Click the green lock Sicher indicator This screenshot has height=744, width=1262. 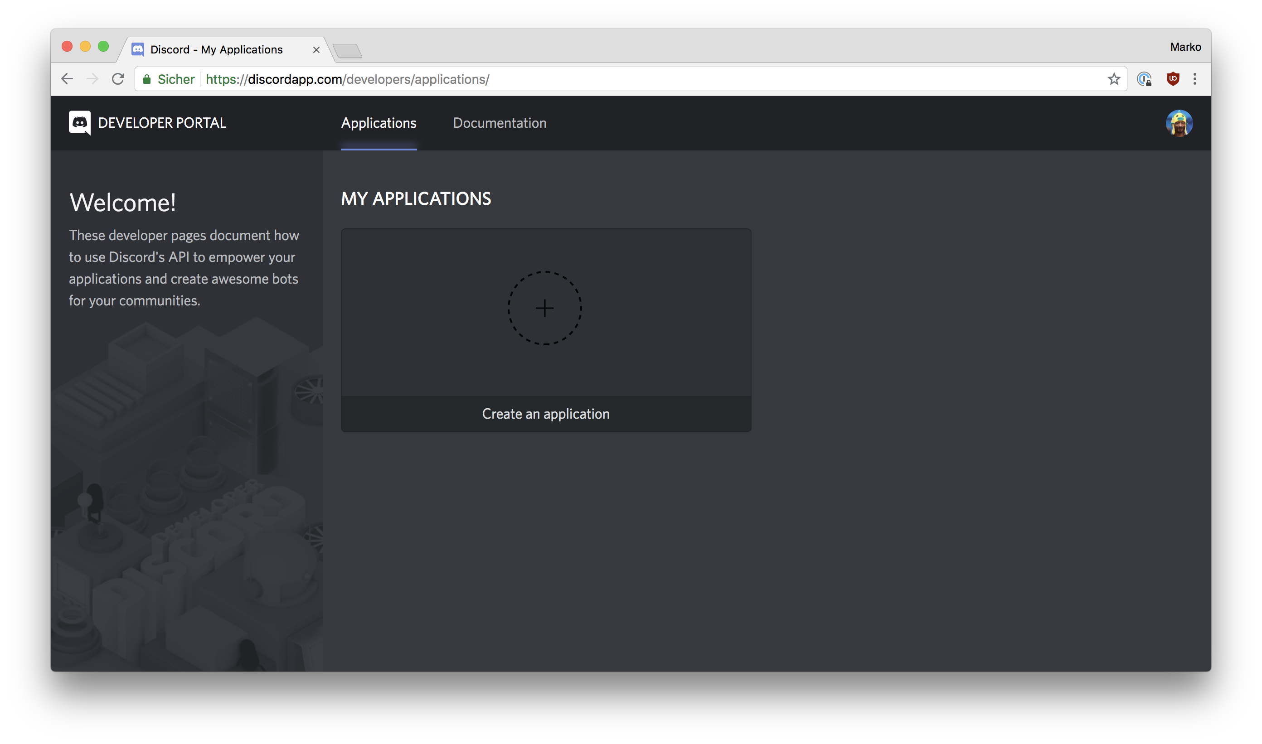pyautogui.click(x=169, y=79)
